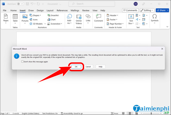Open the Editing mode dropdown

point(147,10)
